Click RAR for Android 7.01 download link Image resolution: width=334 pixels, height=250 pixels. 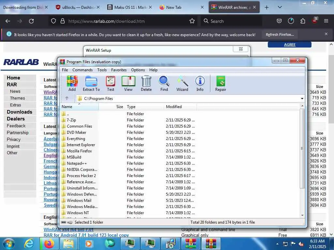[86, 235]
